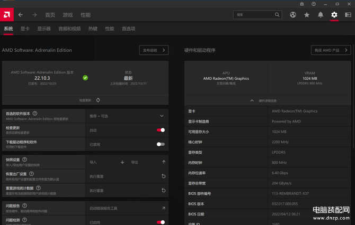355x225 pixels.
Task: Click the red AMD logo icon
Action: (7, 15)
